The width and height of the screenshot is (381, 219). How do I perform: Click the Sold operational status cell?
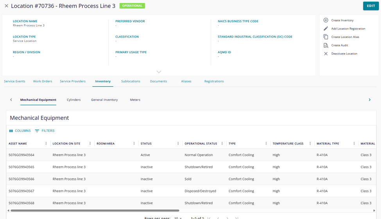(188, 179)
